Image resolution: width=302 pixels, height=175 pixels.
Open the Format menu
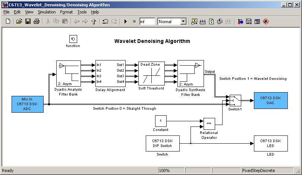(66, 12)
